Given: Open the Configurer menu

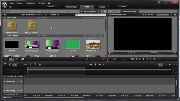Looking at the screenshot, I should click(x=31, y=3).
